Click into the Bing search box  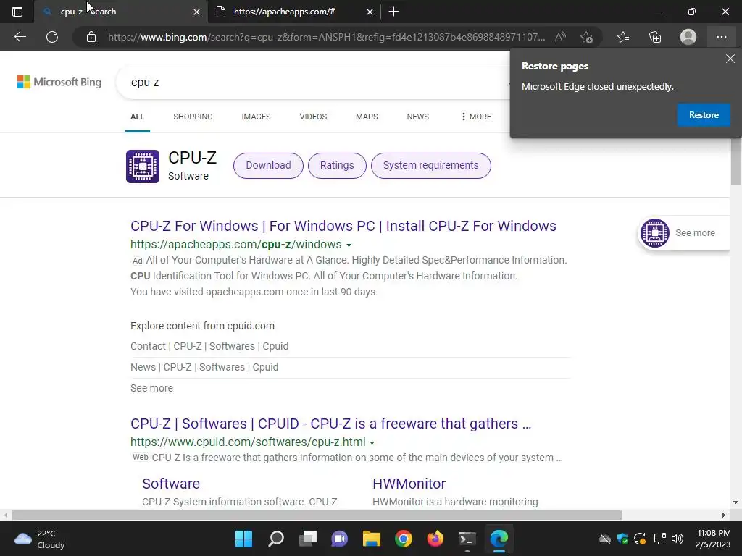pyautogui.click(x=312, y=83)
